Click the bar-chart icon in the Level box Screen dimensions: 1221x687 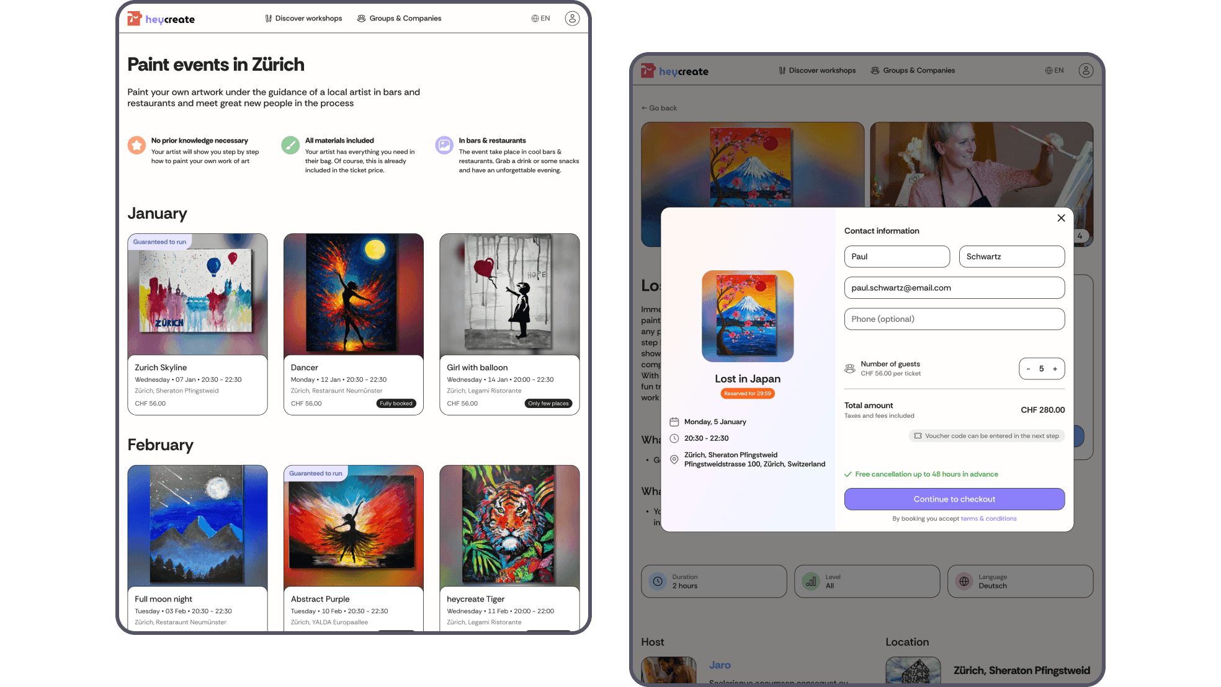tap(810, 581)
